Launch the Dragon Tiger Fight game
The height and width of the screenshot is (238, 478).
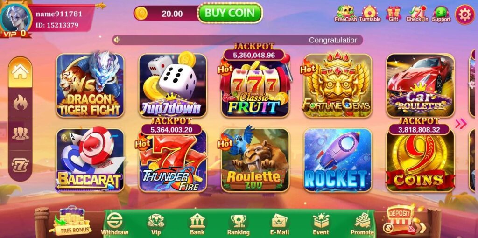tap(90, 85)
